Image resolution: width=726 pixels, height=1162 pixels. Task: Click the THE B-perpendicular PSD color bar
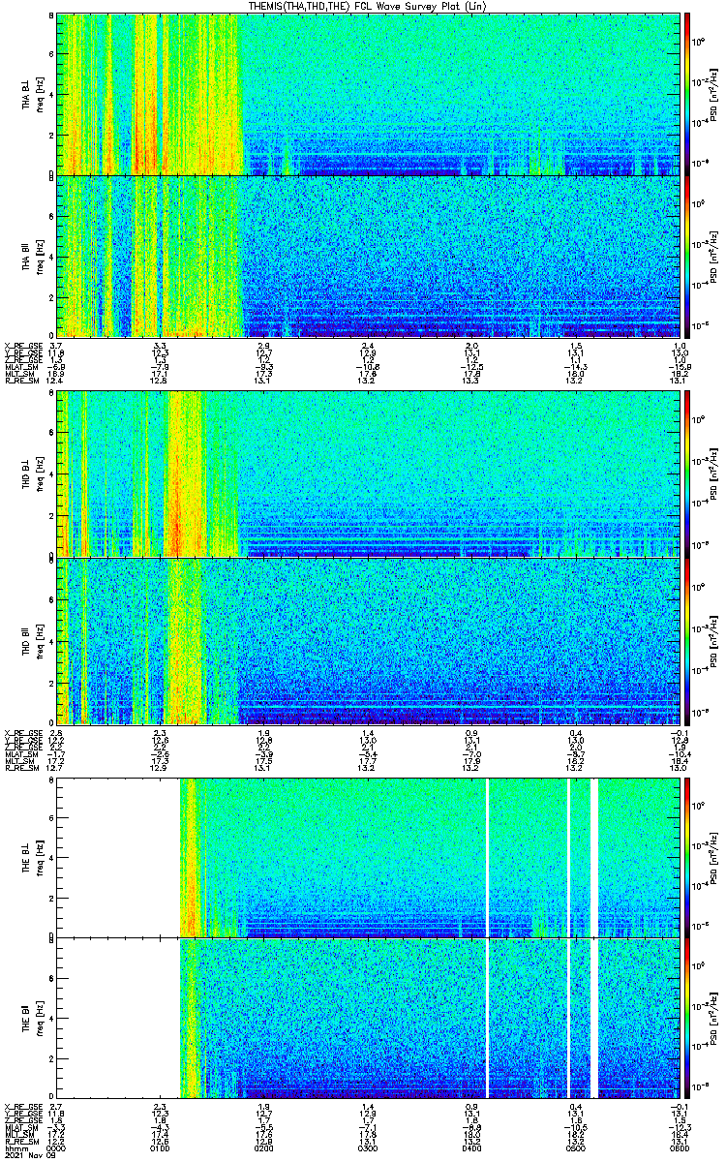(x=687, y=858)
